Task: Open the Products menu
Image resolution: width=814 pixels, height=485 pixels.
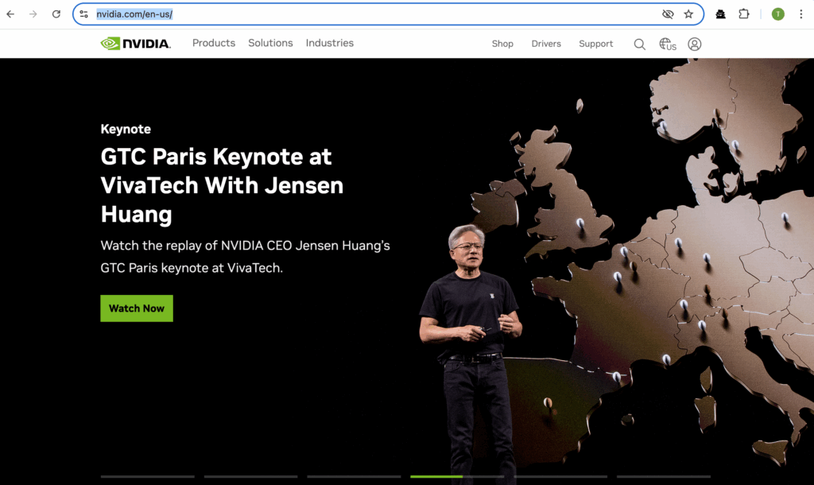Action: coord(214,43)
